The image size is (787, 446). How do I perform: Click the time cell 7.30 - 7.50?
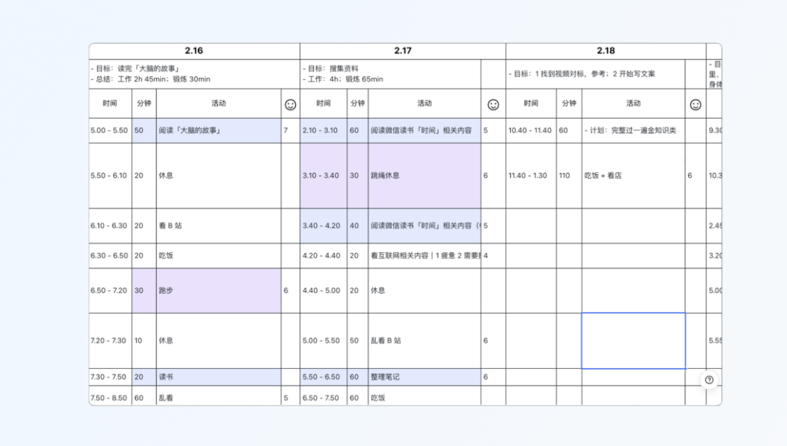[110, 377]
